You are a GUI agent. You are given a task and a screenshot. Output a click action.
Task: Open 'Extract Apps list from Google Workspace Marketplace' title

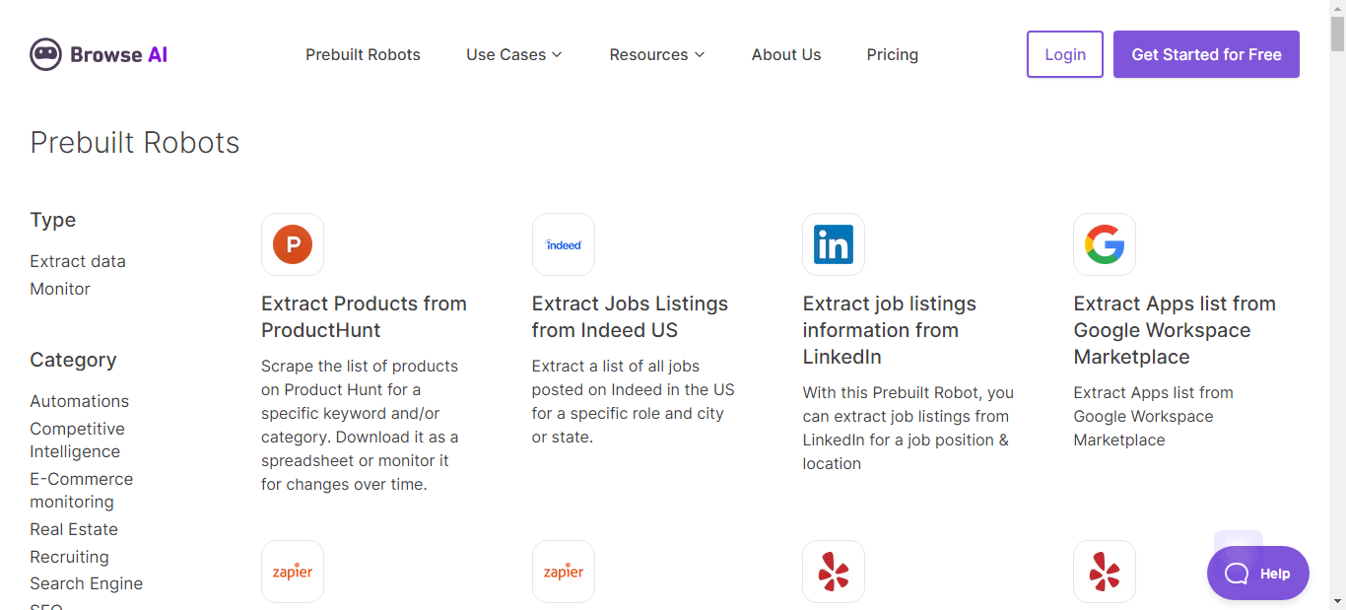1175,330
